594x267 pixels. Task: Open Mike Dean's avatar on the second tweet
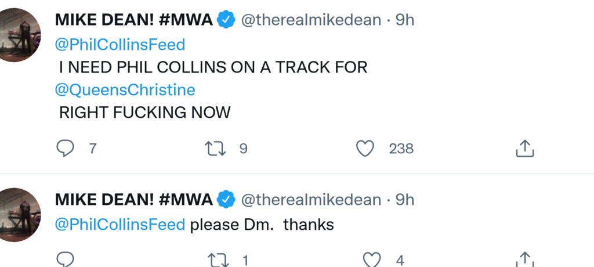(x=20, y=214)
